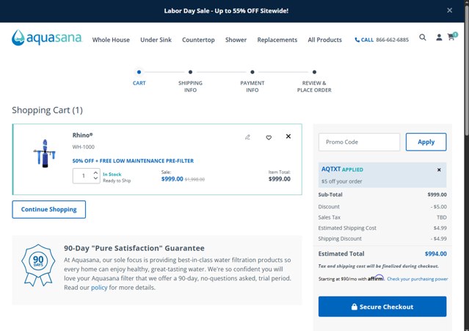Click the Shipping Discount - $4.99 value
This screenshot has height=331, width=469.
(x=439, y=239)
